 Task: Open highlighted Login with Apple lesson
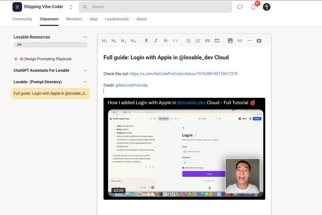tap(50, 93)
